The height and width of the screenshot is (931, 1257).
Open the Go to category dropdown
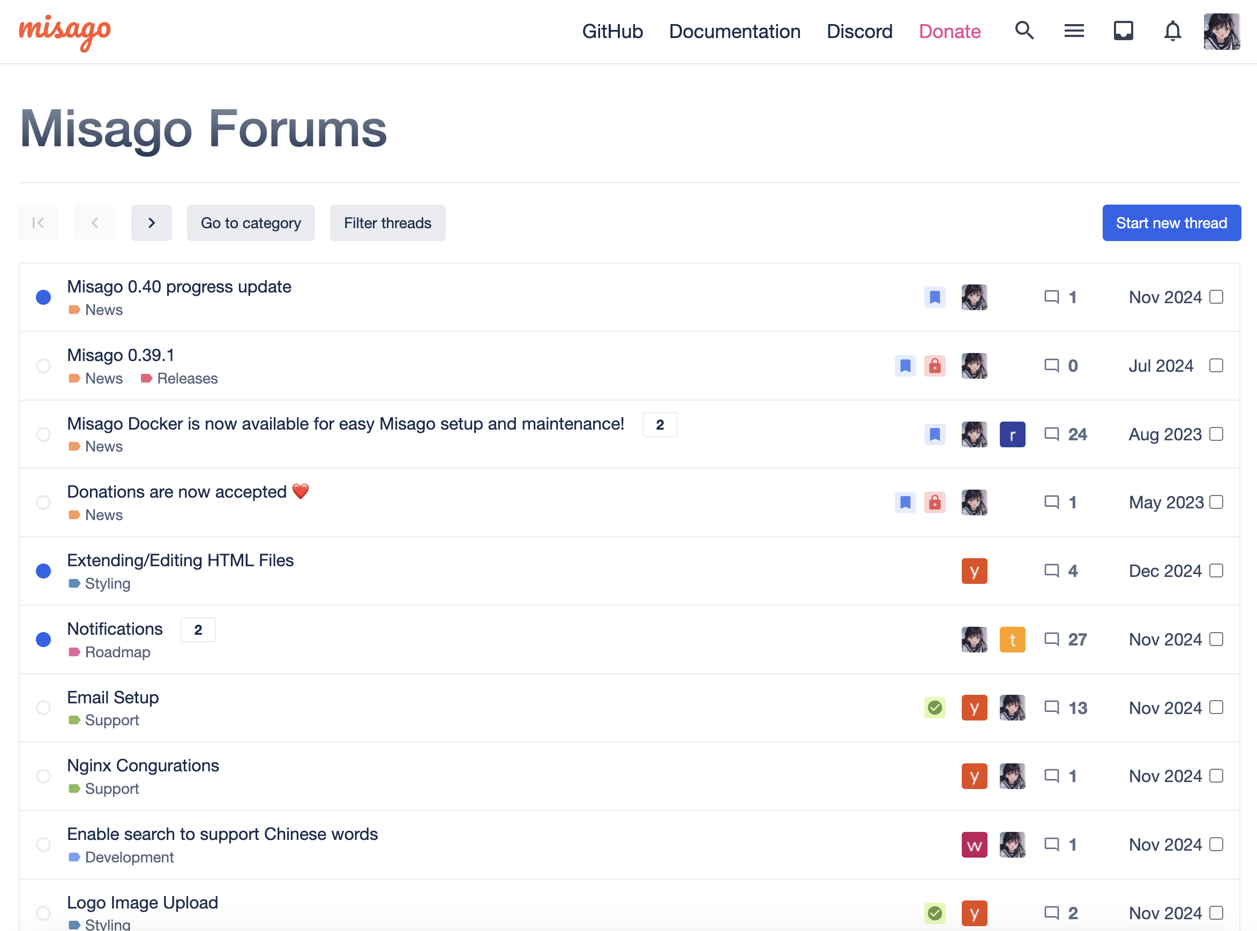[251, 223]
